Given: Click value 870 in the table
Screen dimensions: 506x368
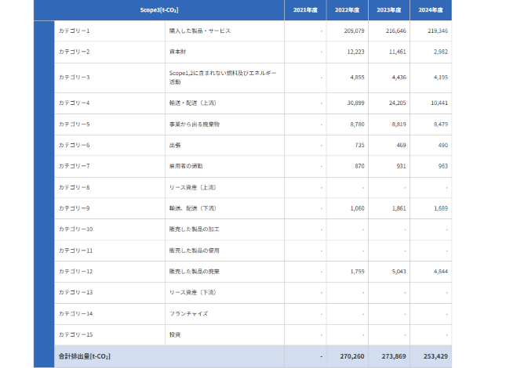Looking at the screenshot, I should (x=359, y=166).
